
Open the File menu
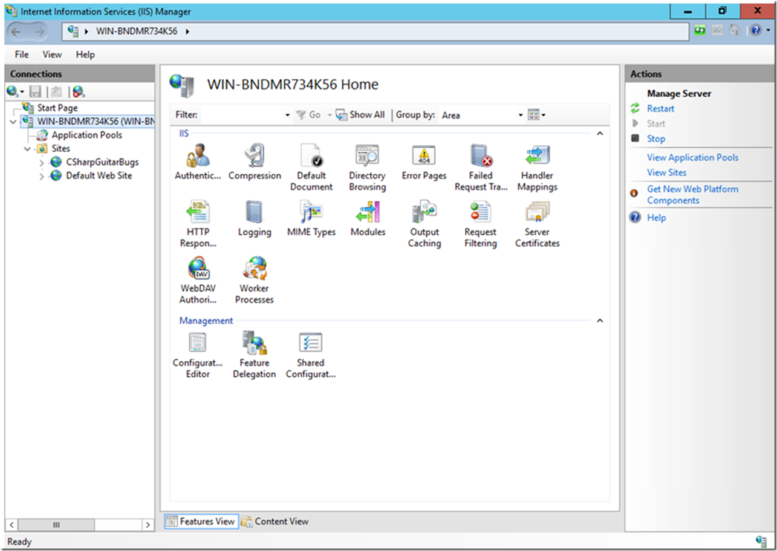(22, 54)
